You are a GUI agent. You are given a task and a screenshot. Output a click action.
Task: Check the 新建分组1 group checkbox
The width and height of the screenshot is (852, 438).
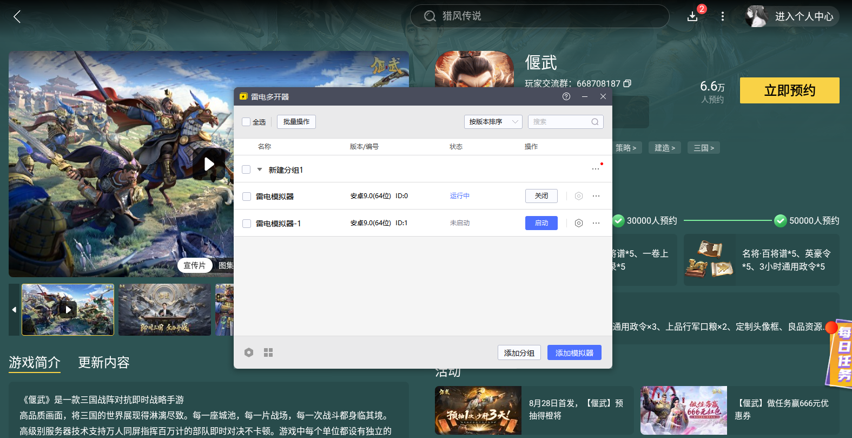click(x=246, y=169)
